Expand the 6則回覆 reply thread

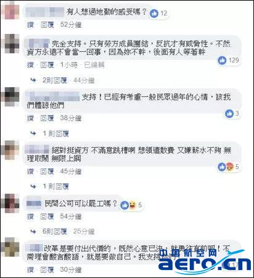pos(55,232)
